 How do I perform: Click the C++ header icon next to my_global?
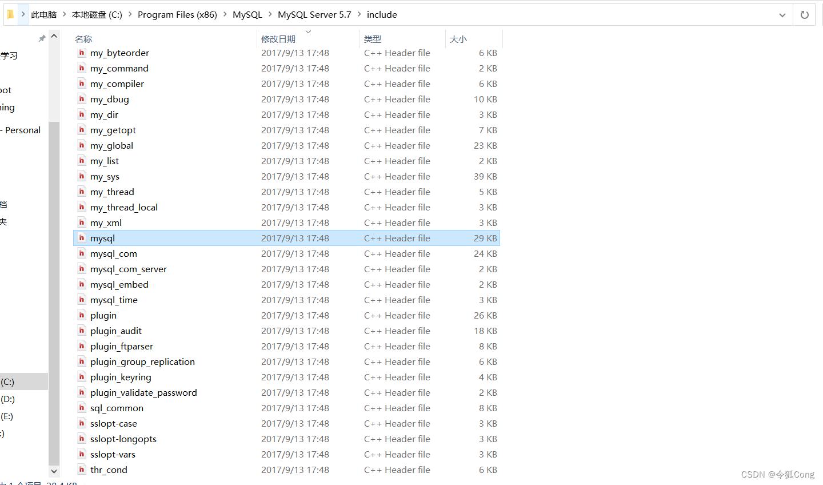pyautogui.click(x=82, y=145)
